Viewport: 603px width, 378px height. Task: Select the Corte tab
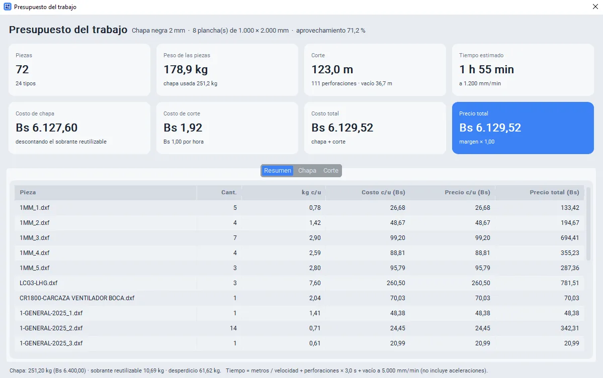click(331, 170)
